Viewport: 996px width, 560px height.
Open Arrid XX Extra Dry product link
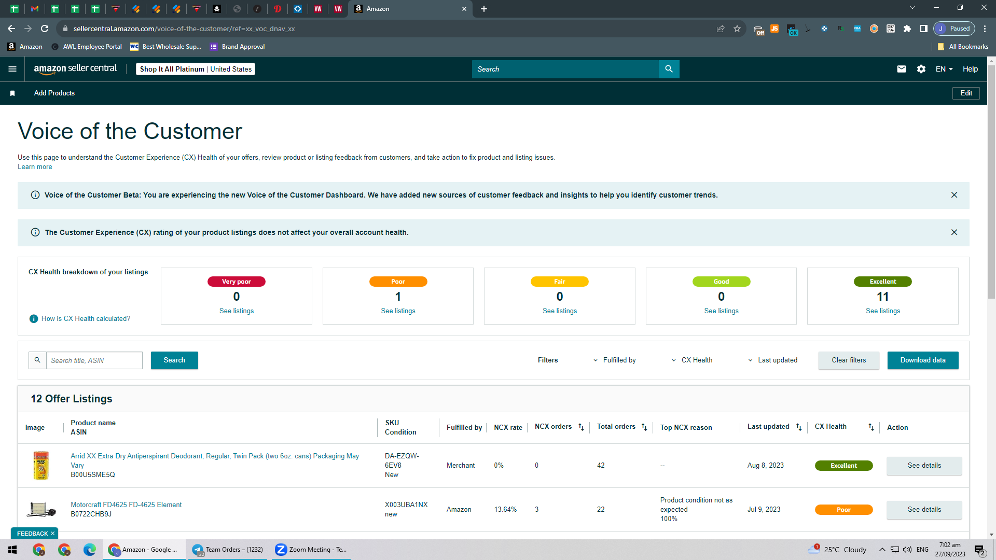pos(215,460)
